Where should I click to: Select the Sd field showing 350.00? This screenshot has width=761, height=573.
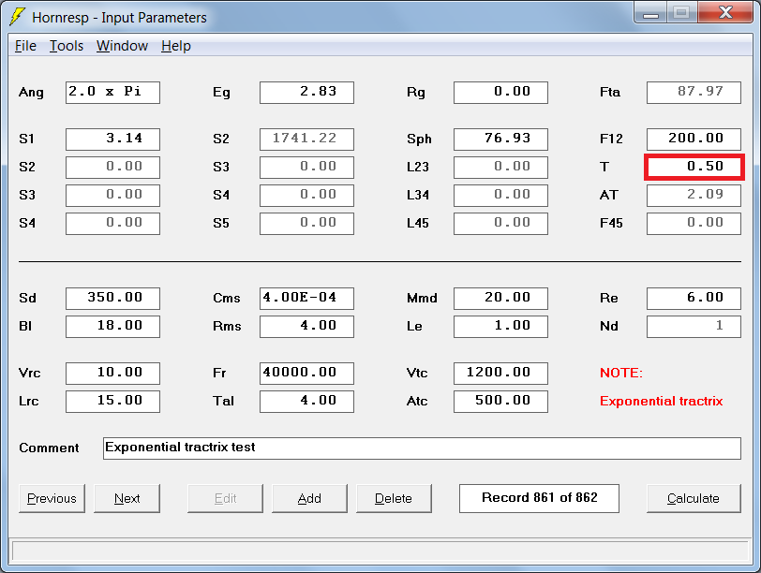(112, 298)
